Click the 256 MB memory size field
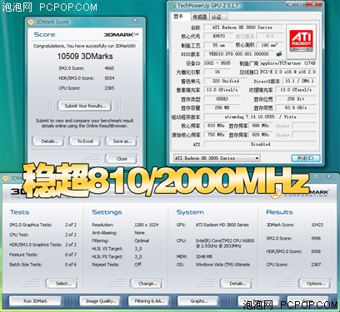Image resolution: width=340 pixels, height=312 pixels. click(x=222, y=108)
